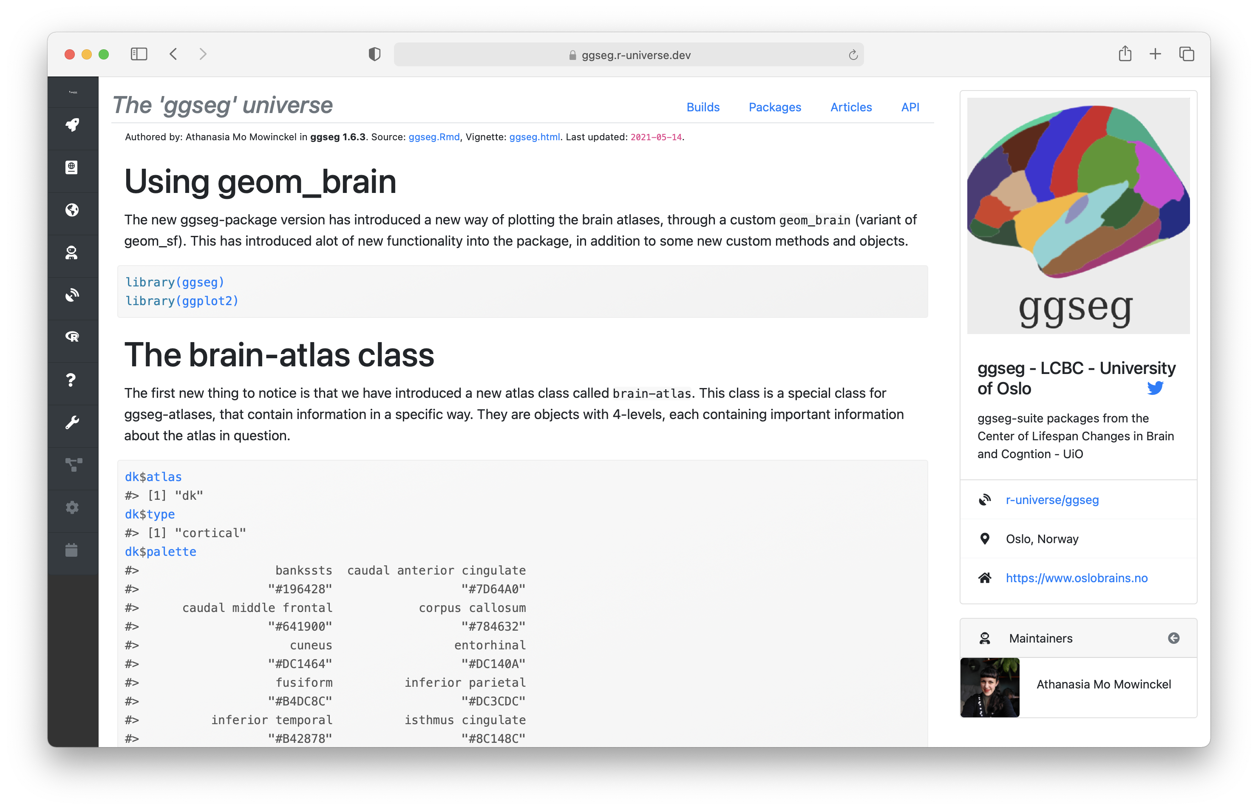1258x810 pixels.
Task: Open the r-universe/ggseg repository link
Action: (1052, 500)
